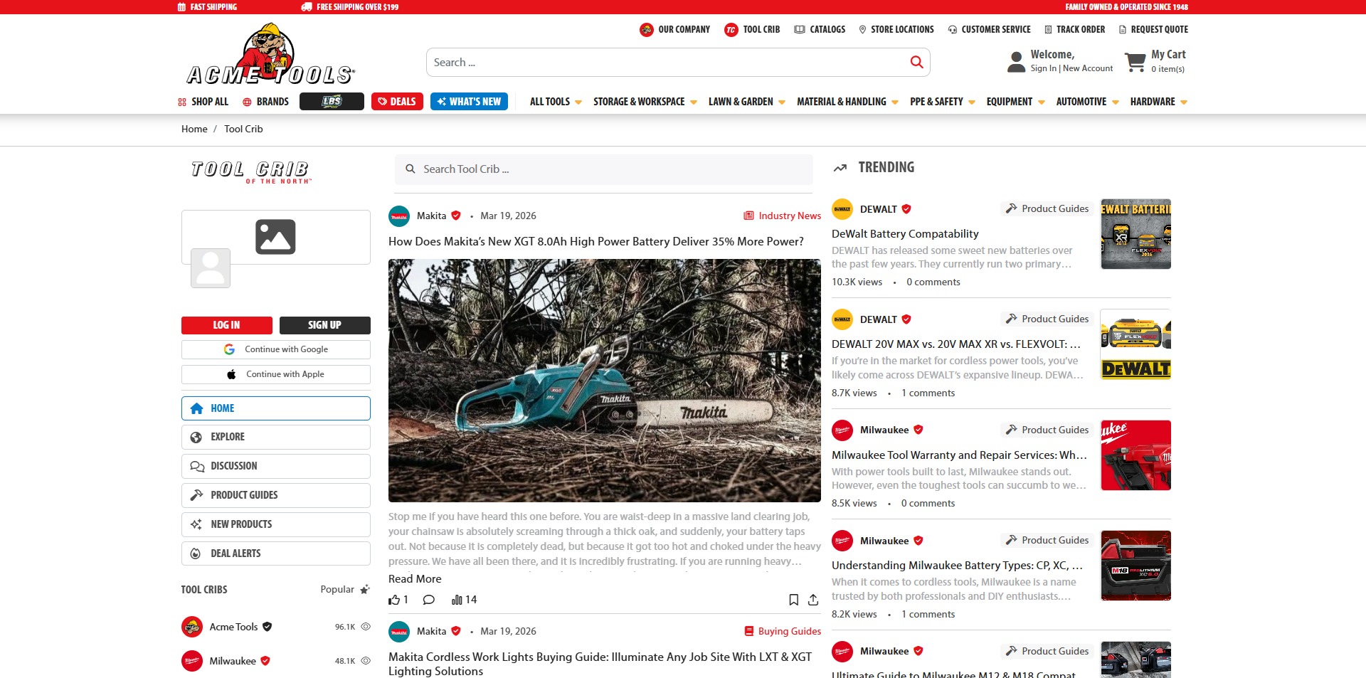Like the Makita battery post with thumbs-up
The height and width of the screenshot is (678, 1366).
tap(394, 600)
